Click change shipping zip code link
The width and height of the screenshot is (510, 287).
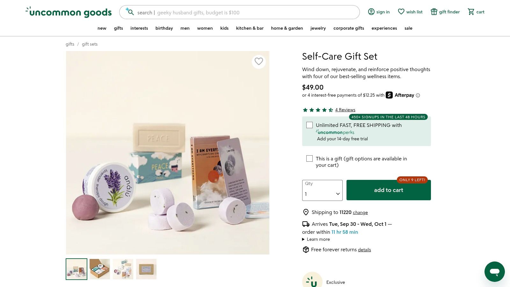tap(360, 213)
